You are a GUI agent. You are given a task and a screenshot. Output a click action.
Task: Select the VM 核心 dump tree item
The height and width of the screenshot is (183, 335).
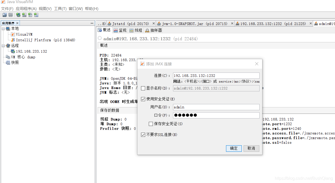23,57
